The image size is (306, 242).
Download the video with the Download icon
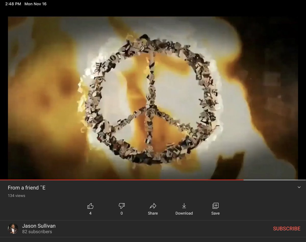click(184, 205)
